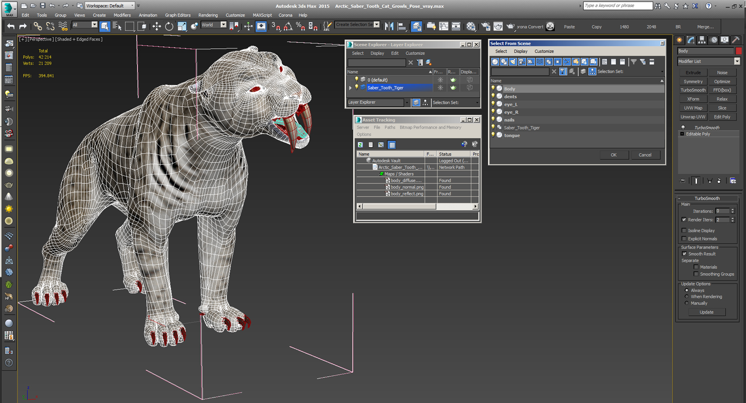Click the OK button in Select From Scene
This screenshot has width=746, height=403.
613,155
